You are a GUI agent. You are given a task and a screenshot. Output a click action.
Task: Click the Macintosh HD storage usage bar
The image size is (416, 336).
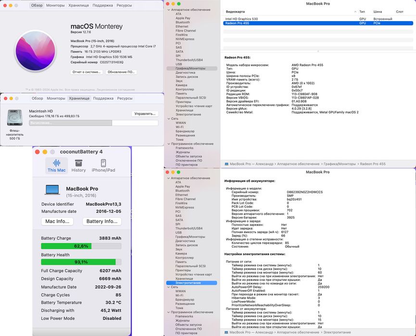tap(94, 123)
